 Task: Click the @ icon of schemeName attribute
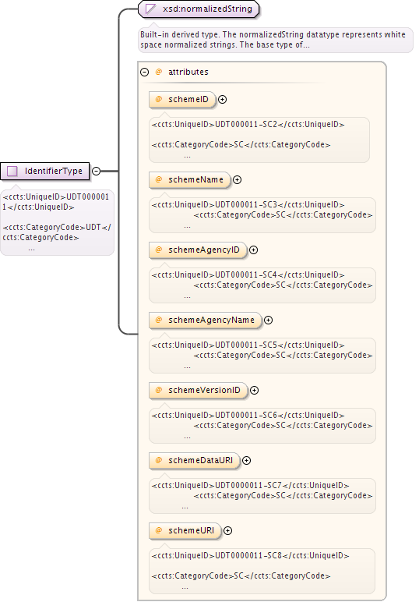pyautogui.click(x=159, y=179)
